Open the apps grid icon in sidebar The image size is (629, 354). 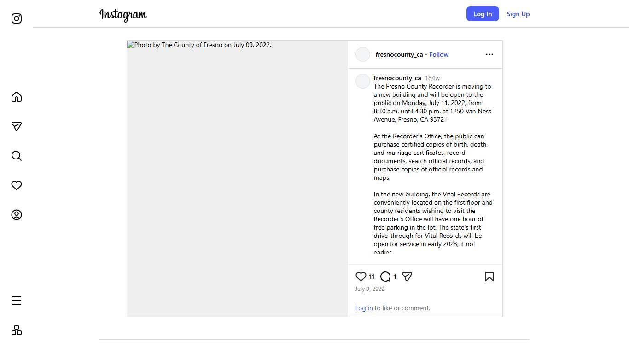[17, 330]
